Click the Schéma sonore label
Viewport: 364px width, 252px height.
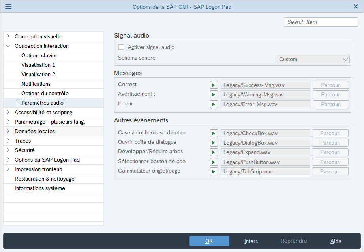click(137, 58)
